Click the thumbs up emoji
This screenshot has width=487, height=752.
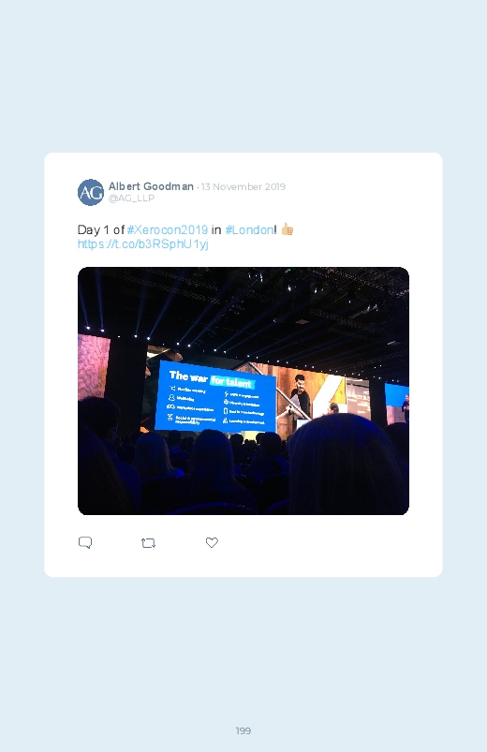click(288, 229)
